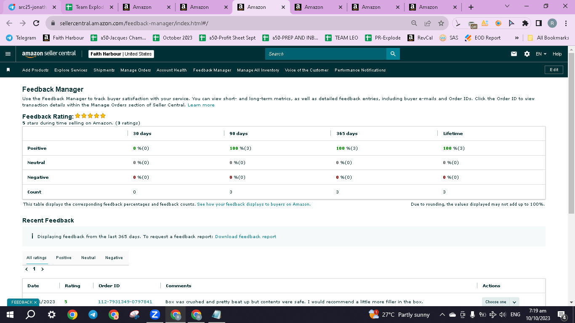Click the bookmark flag icon in the nav bar

click(8, 70)
